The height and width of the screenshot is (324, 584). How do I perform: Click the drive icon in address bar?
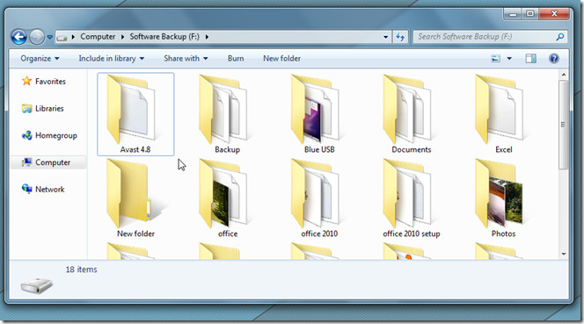(62, 37)
